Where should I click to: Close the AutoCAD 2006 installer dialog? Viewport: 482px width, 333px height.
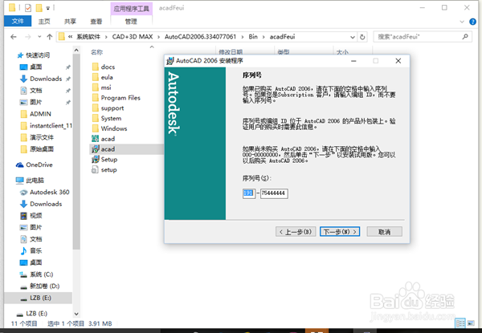tap(398, 61)
